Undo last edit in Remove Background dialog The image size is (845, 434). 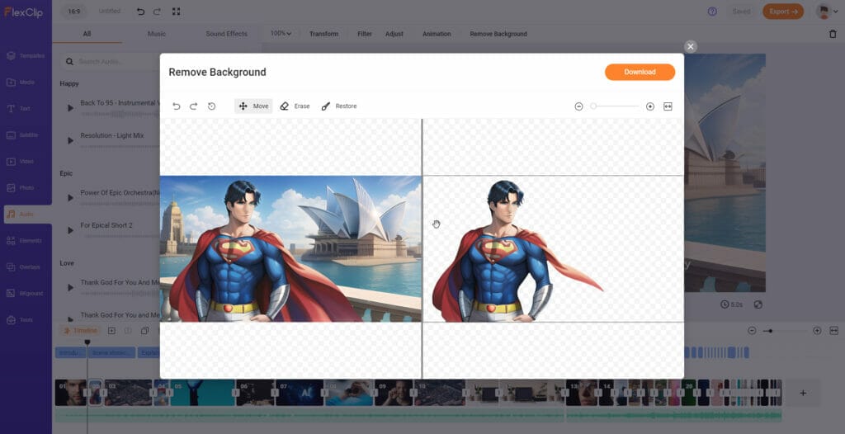tap(177, 106)
